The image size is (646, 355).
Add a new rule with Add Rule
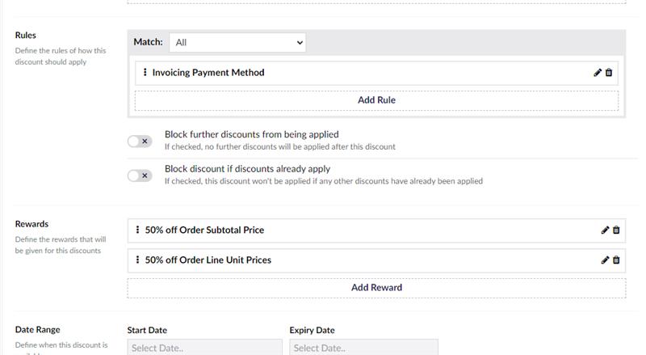click(x=376, y=100)
